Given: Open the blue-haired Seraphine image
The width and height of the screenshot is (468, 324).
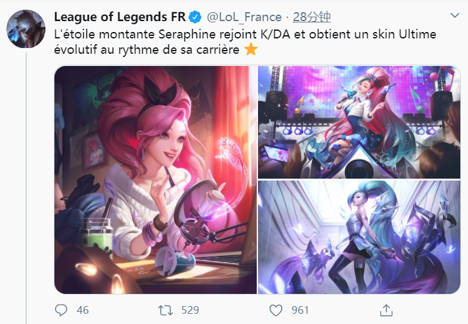Looking at the screenshot, I should coord(359,237).
